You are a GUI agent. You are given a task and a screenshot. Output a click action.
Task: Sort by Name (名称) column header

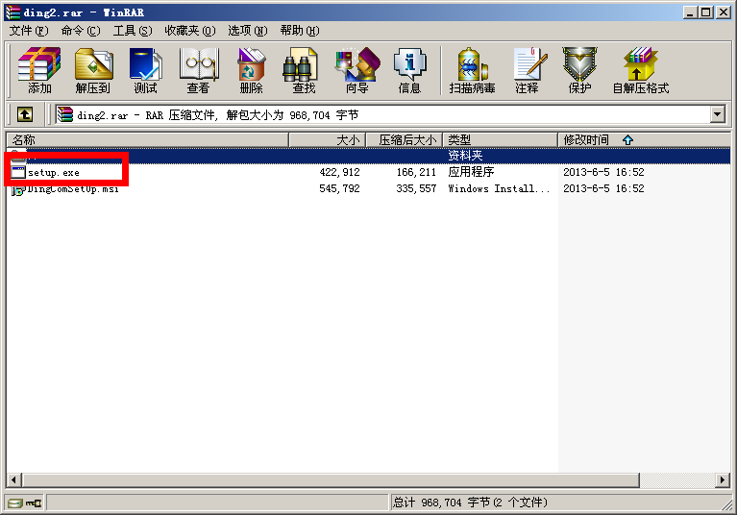[148, 140]
